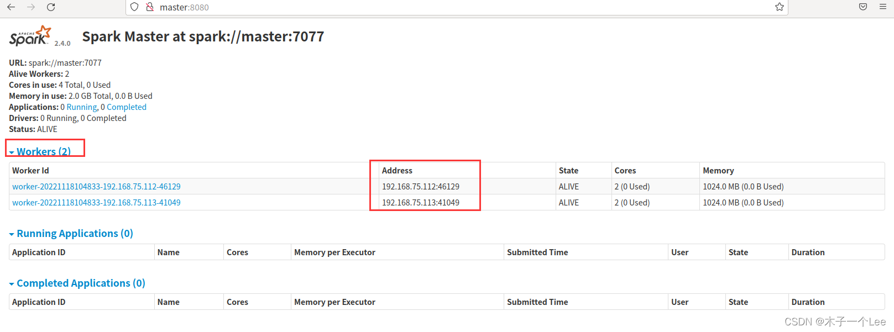Open the insecure connection lock icon
Viewport: 894px width, 332px height.
[x=149, y=7]
